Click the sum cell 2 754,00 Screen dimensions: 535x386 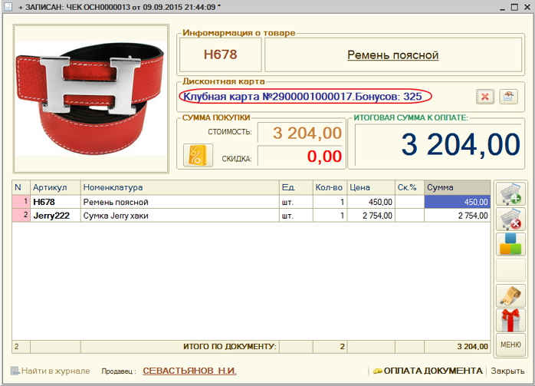click(x=458, y=216)
